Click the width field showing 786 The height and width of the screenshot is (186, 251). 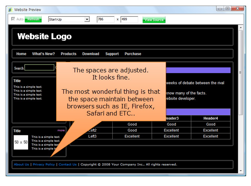[x=106, y=19]
